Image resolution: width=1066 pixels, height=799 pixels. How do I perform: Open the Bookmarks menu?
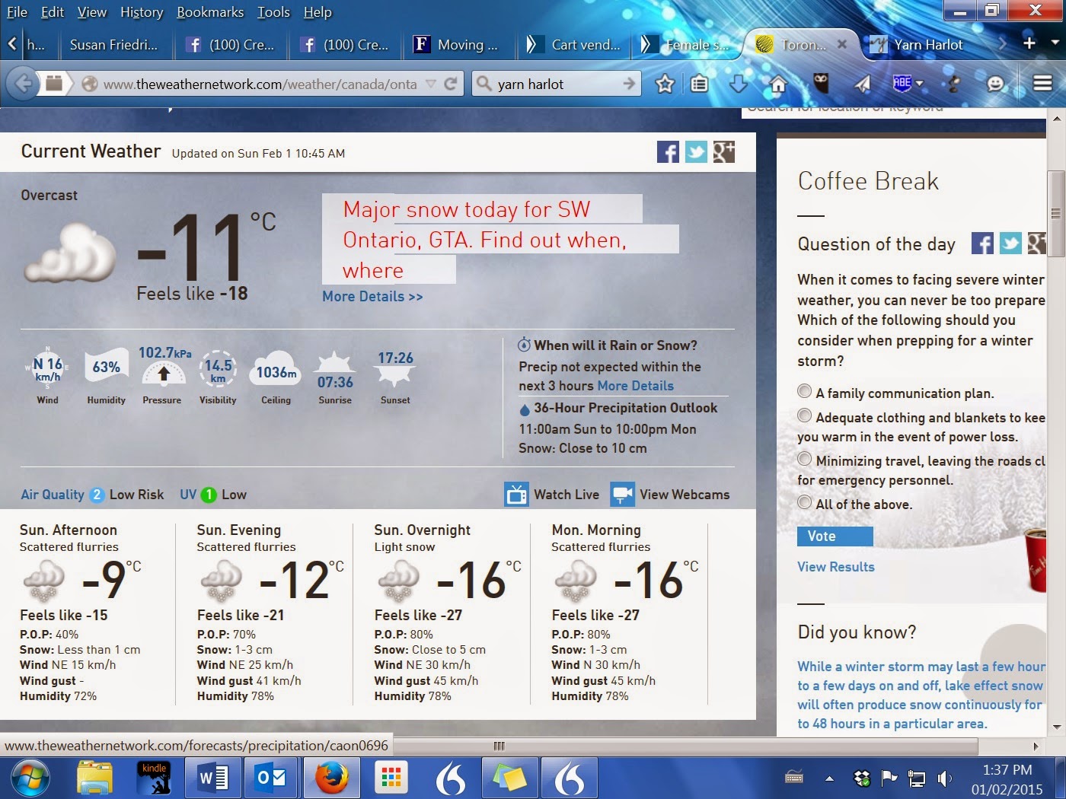(210, 12)
